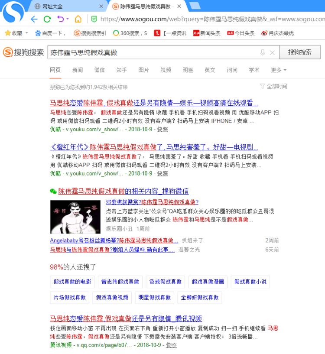Open the 360搜索 bookmark

[x=130, y=33]
